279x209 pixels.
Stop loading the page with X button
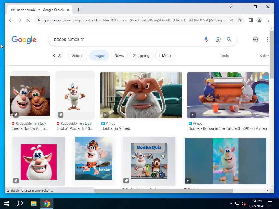28,20
